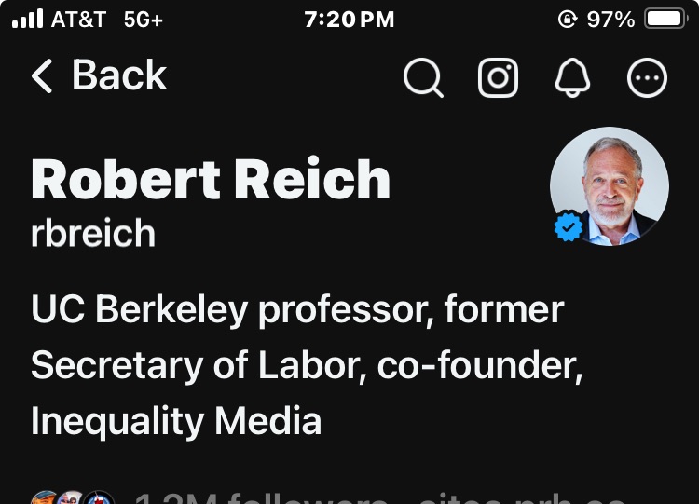The height and width of the screenshot is (504, 699).
Task: Tap the battery icon in status bar
Action: click(665, 19)
